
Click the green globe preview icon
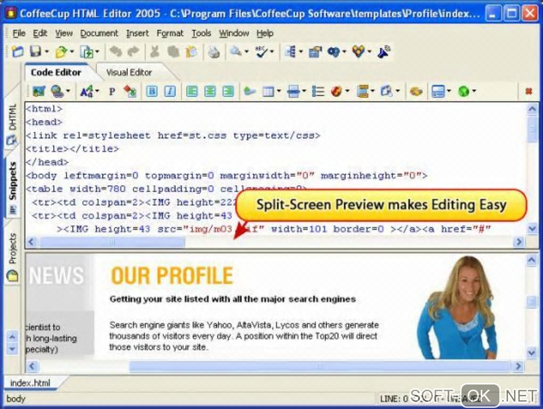point(464,92)
